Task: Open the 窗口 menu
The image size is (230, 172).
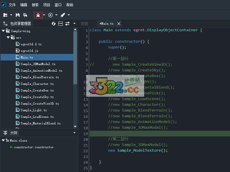Action: point(58,5)
